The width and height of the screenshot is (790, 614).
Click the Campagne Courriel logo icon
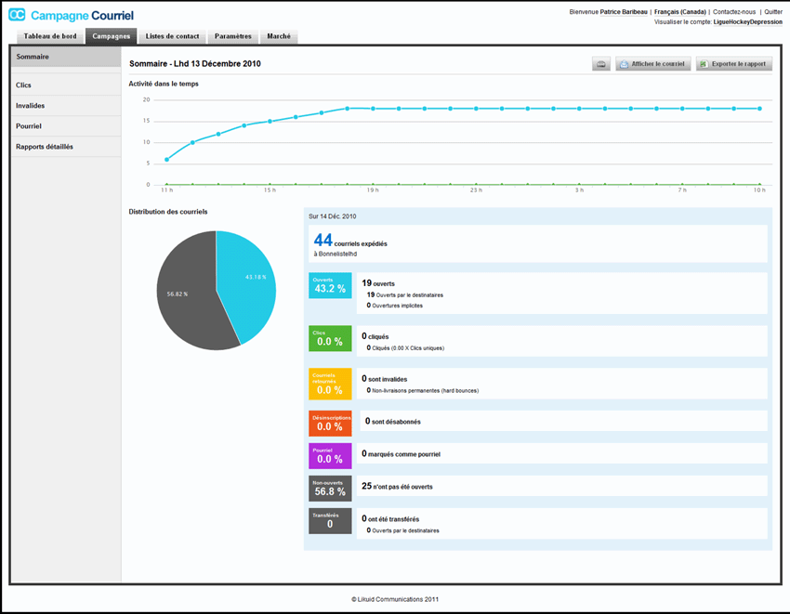pos(17,15)
